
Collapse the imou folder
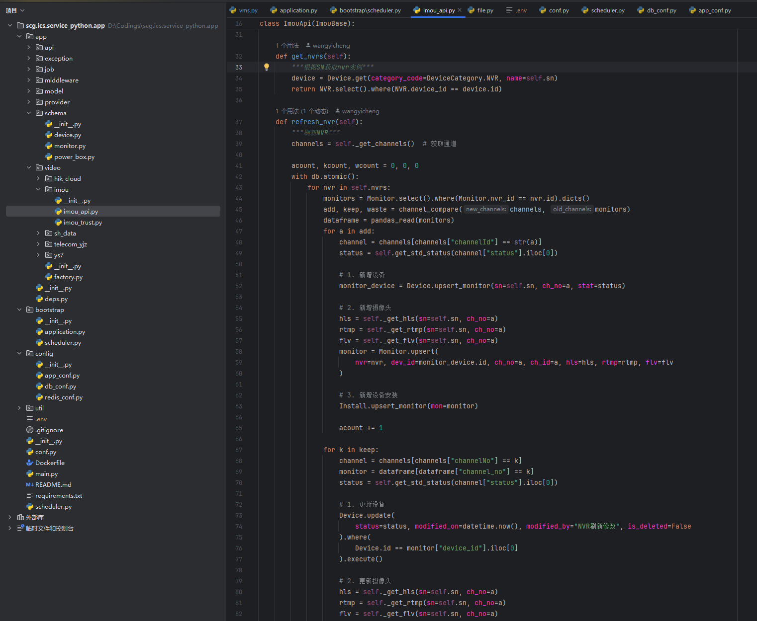[38, 189]
